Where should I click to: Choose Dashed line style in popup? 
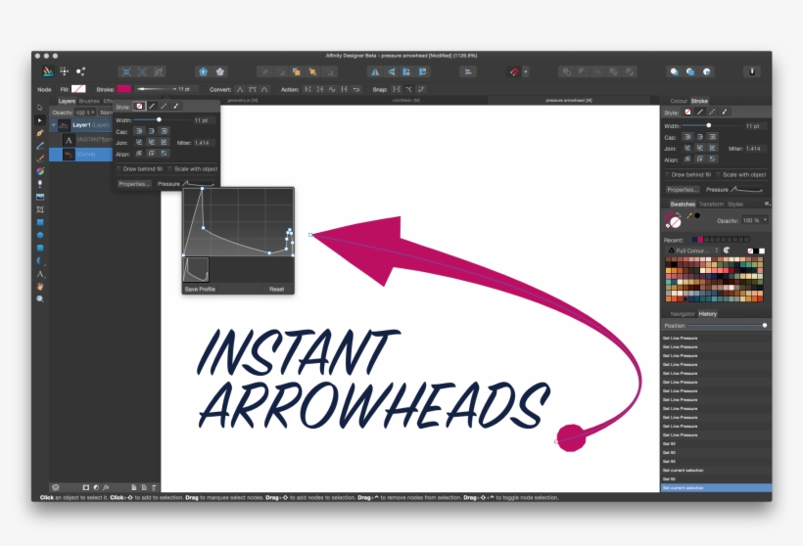point(164,106)
